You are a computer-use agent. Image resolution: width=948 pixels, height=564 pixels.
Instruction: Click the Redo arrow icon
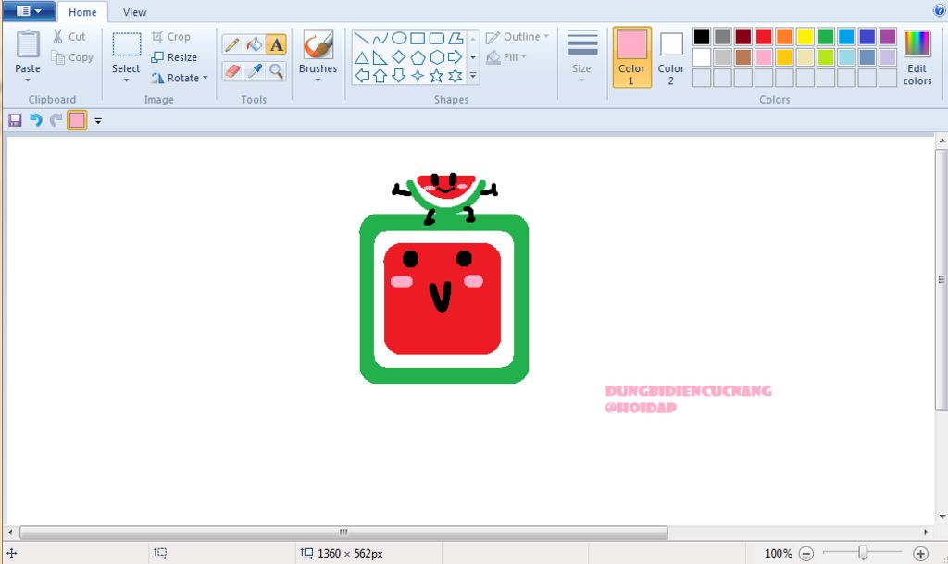(x=56, y=120)
